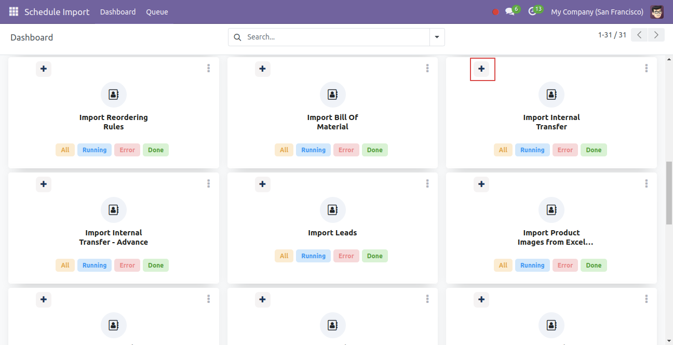Show Error for Import Reordering Rules

(127, 150)
